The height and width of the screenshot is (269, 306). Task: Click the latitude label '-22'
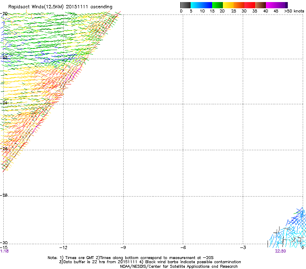tap(4, 58)
